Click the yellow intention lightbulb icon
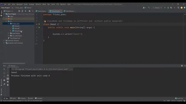Image resolution: width=186 pixels, height=104 pixels. coord(45,21)
